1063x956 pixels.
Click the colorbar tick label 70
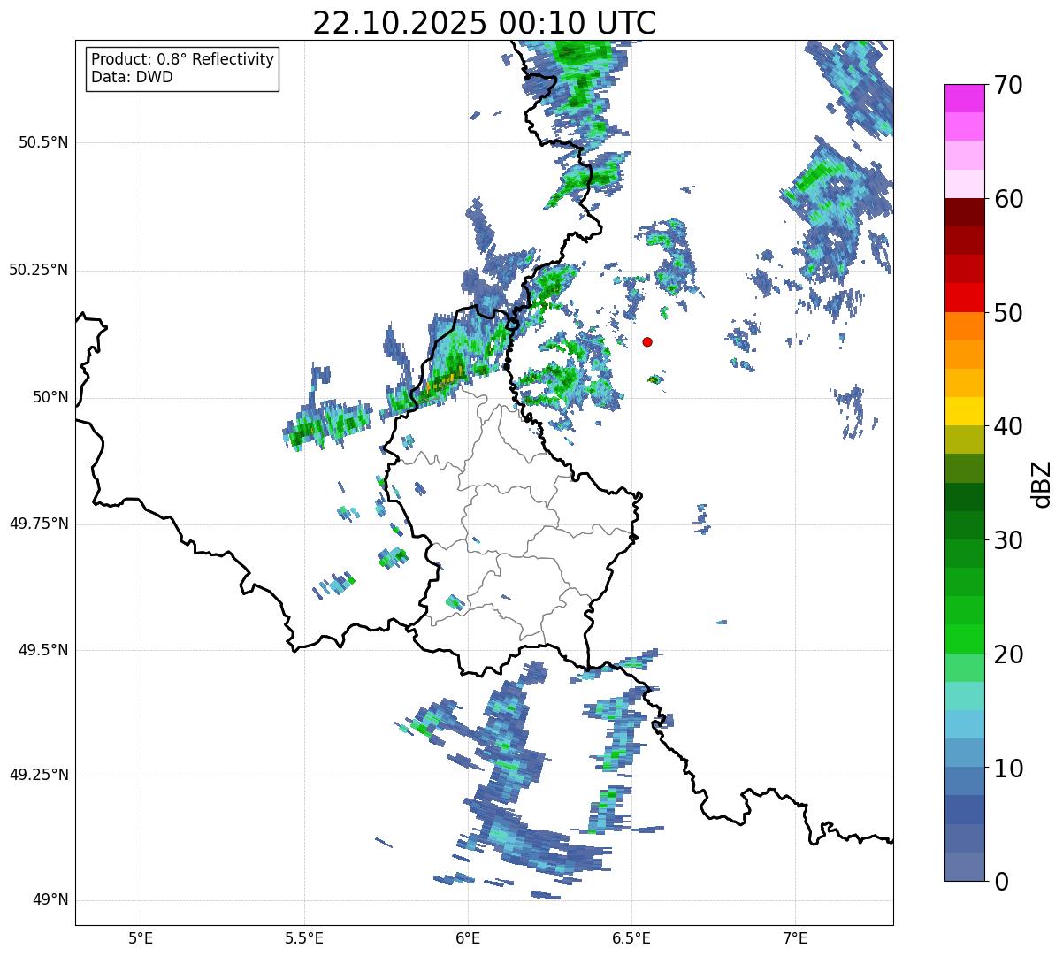click(1008, 85)
